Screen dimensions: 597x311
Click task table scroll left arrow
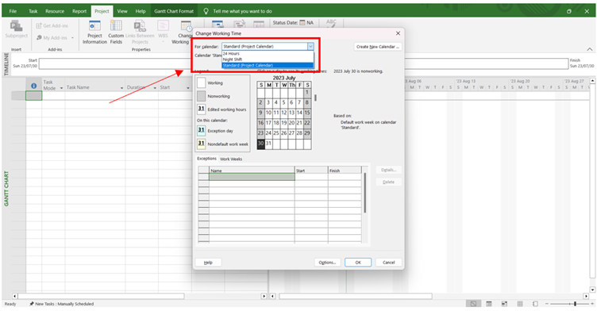coord(15,296)
